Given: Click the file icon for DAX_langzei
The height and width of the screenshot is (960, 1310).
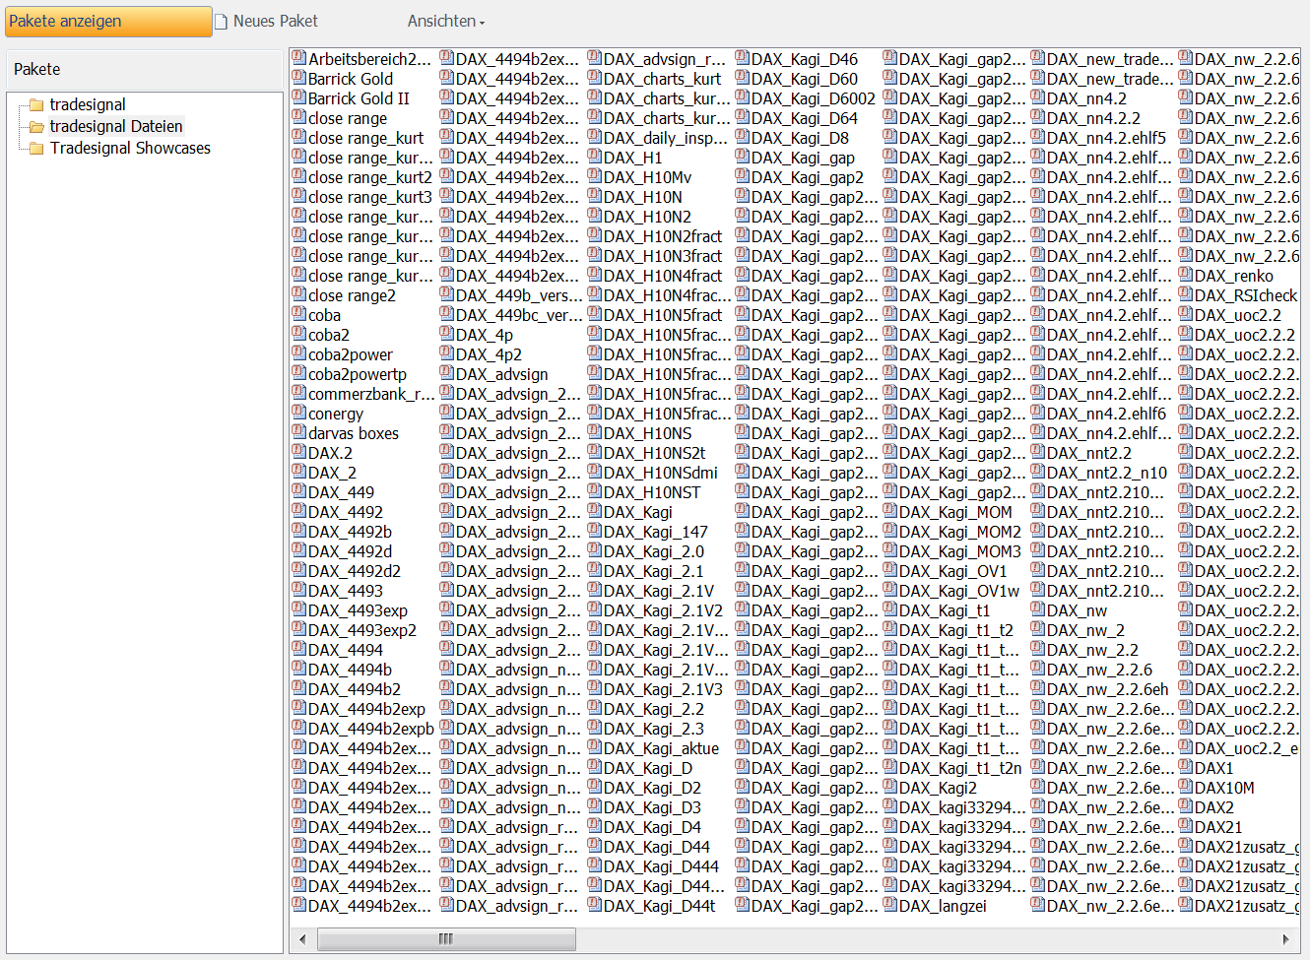Looking at the screenshot, I should click(x=890, y=905).
